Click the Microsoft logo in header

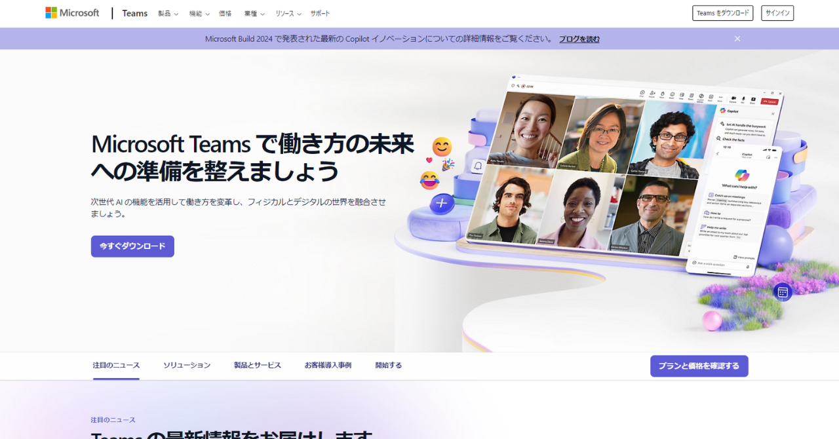pyautogui.click(x=72, y=13)
